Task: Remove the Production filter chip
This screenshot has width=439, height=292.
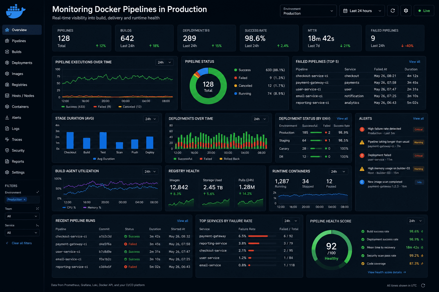Action: coord(25,200)
